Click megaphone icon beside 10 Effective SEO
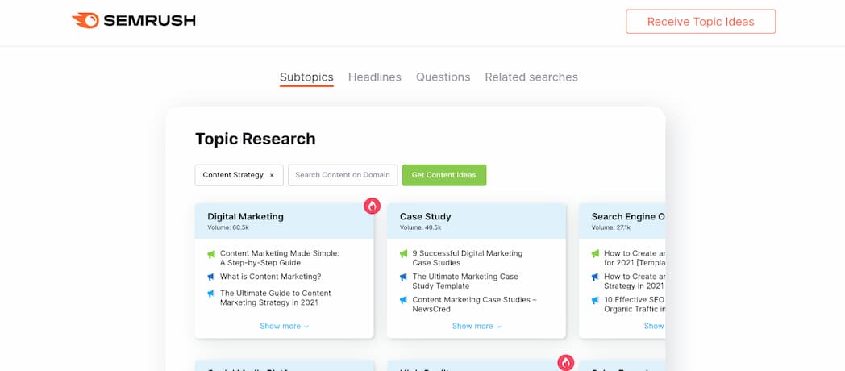 (596, 300)
